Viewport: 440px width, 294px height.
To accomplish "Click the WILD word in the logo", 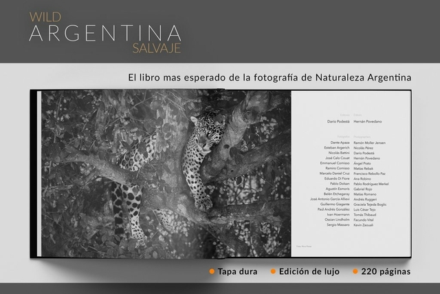I will coord(44,14).
